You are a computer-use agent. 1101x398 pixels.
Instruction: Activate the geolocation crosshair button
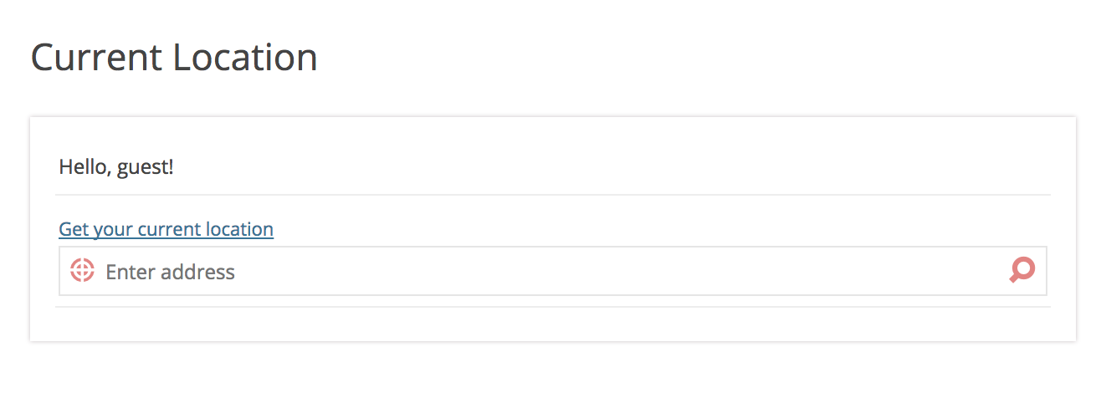(82, 270)
